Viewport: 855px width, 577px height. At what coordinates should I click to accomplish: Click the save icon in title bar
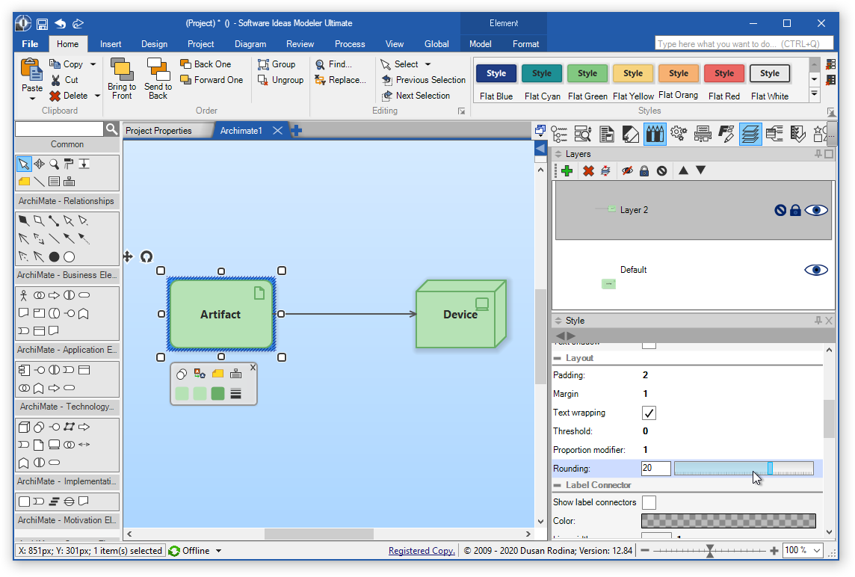click(42, 23)
